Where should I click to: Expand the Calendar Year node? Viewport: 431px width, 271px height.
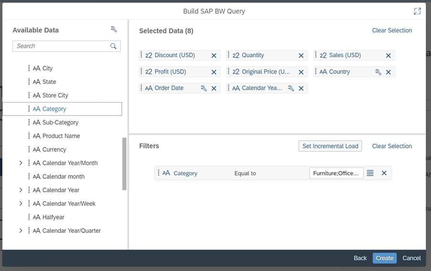21,190
